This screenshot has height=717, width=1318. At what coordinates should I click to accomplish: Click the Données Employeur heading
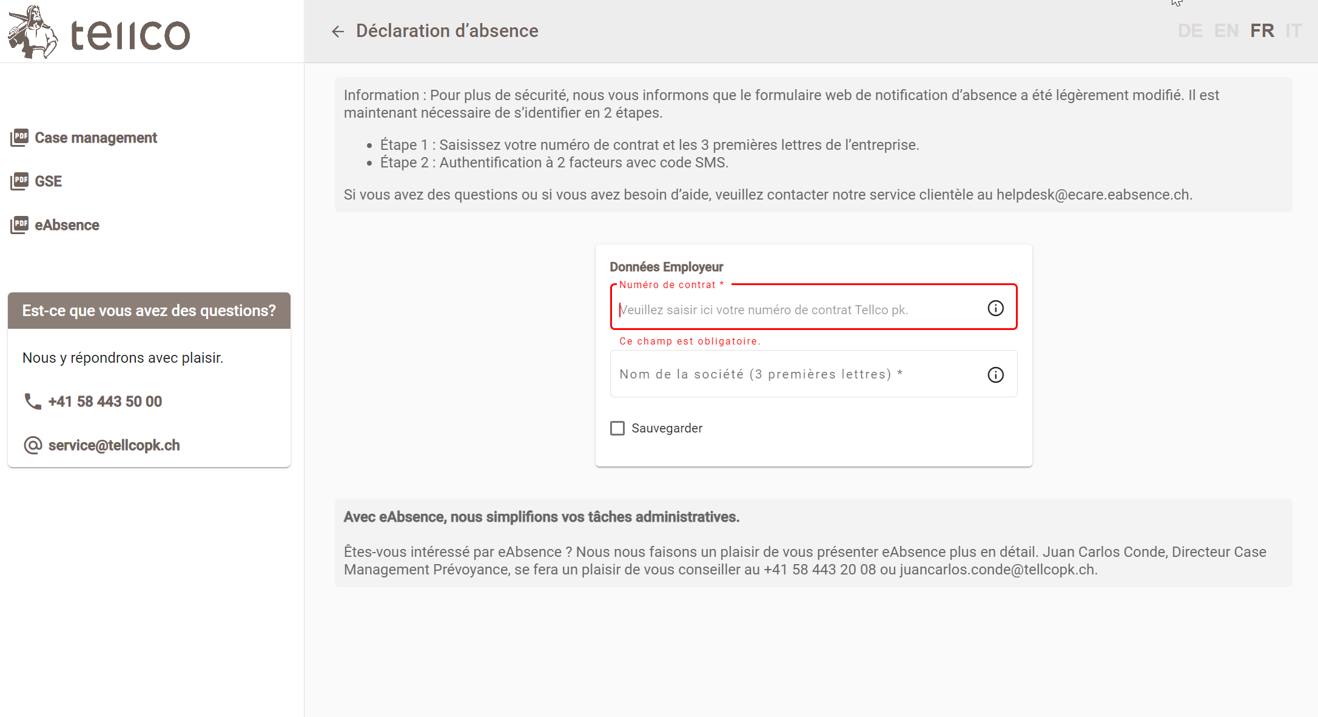pos(667,267)
